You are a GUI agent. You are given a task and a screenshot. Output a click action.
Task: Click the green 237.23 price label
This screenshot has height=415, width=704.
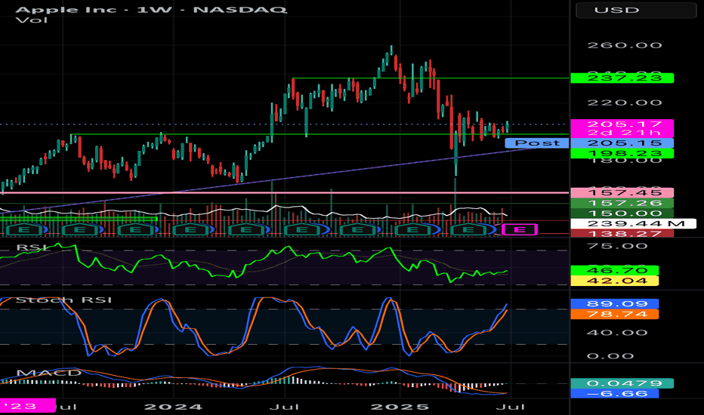[622, 78]
